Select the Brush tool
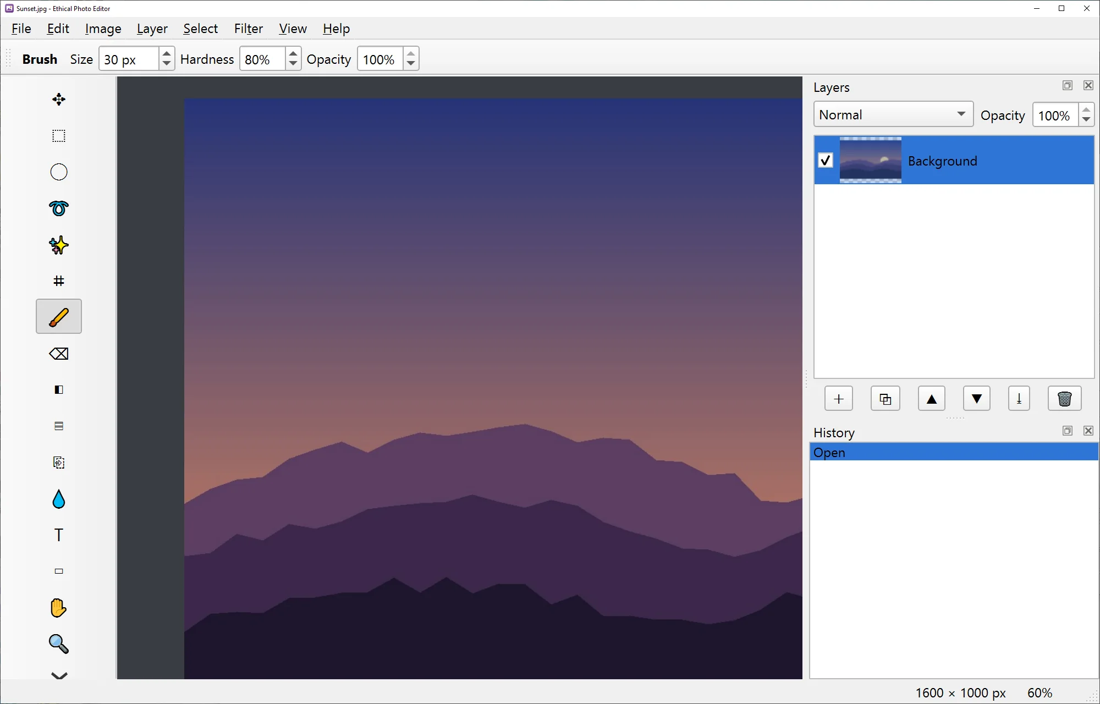 pos(59,317)
